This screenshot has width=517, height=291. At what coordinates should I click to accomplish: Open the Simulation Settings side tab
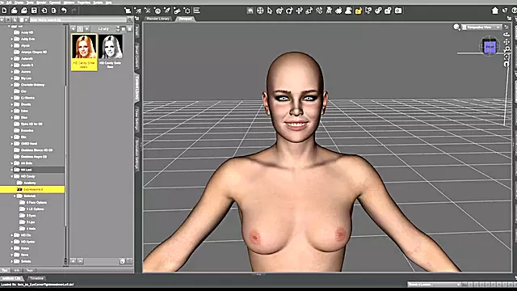(137, 154)
